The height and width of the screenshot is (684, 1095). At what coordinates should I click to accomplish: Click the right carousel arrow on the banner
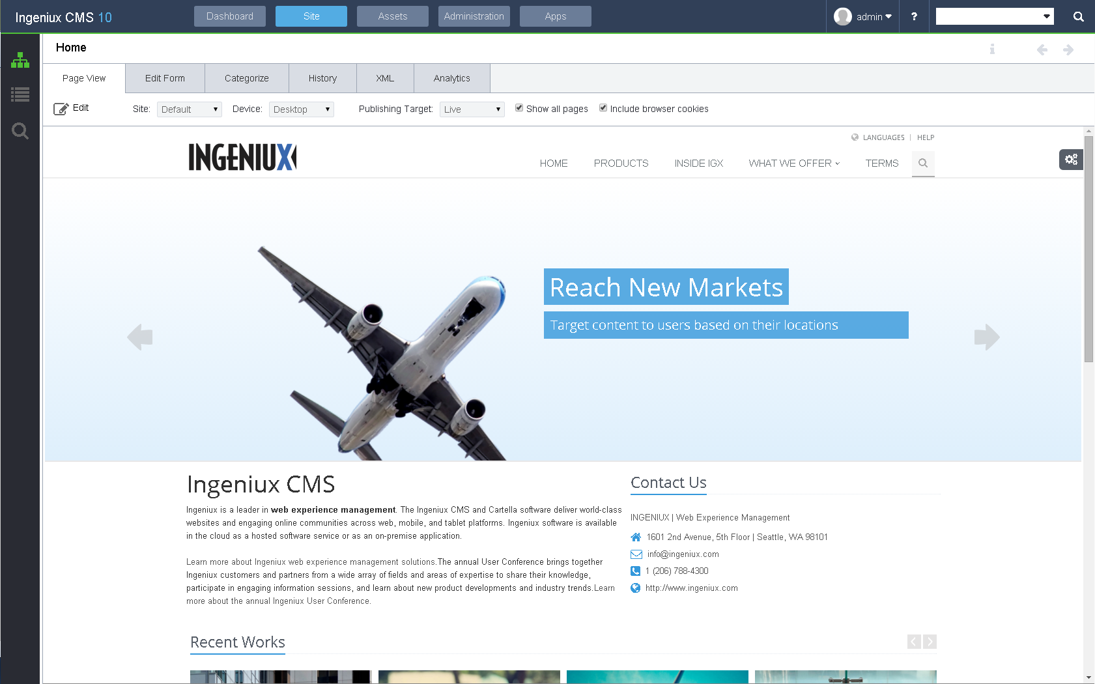[987, 337]
